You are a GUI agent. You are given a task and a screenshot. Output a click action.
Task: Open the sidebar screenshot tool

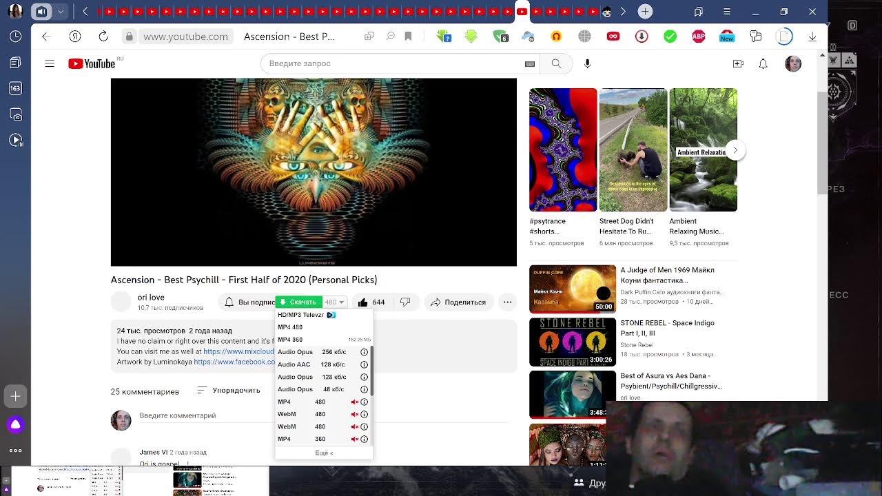click(x=15, y=114)
